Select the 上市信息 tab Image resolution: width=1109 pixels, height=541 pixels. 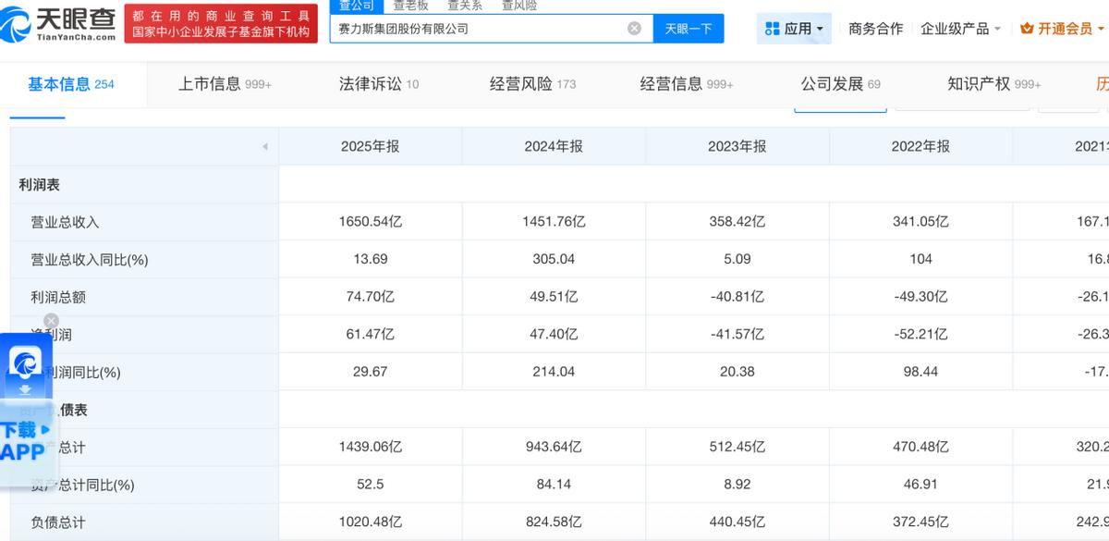coord(225,84)
